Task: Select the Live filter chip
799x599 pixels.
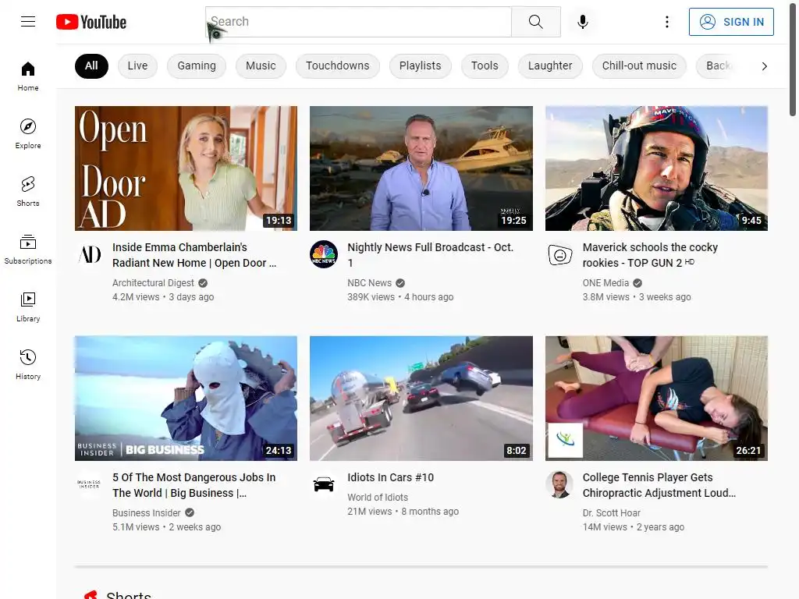Action: click(x=137, y=66)
